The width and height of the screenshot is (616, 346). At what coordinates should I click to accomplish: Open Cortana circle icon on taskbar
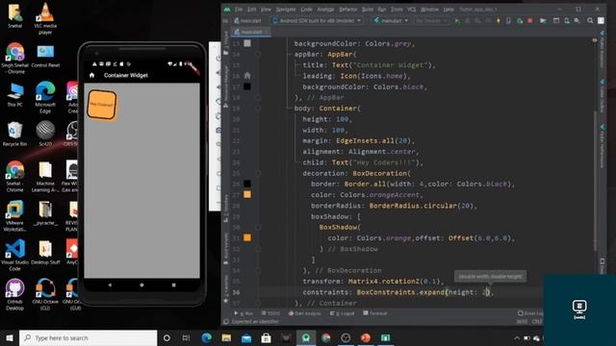(167, 337)
